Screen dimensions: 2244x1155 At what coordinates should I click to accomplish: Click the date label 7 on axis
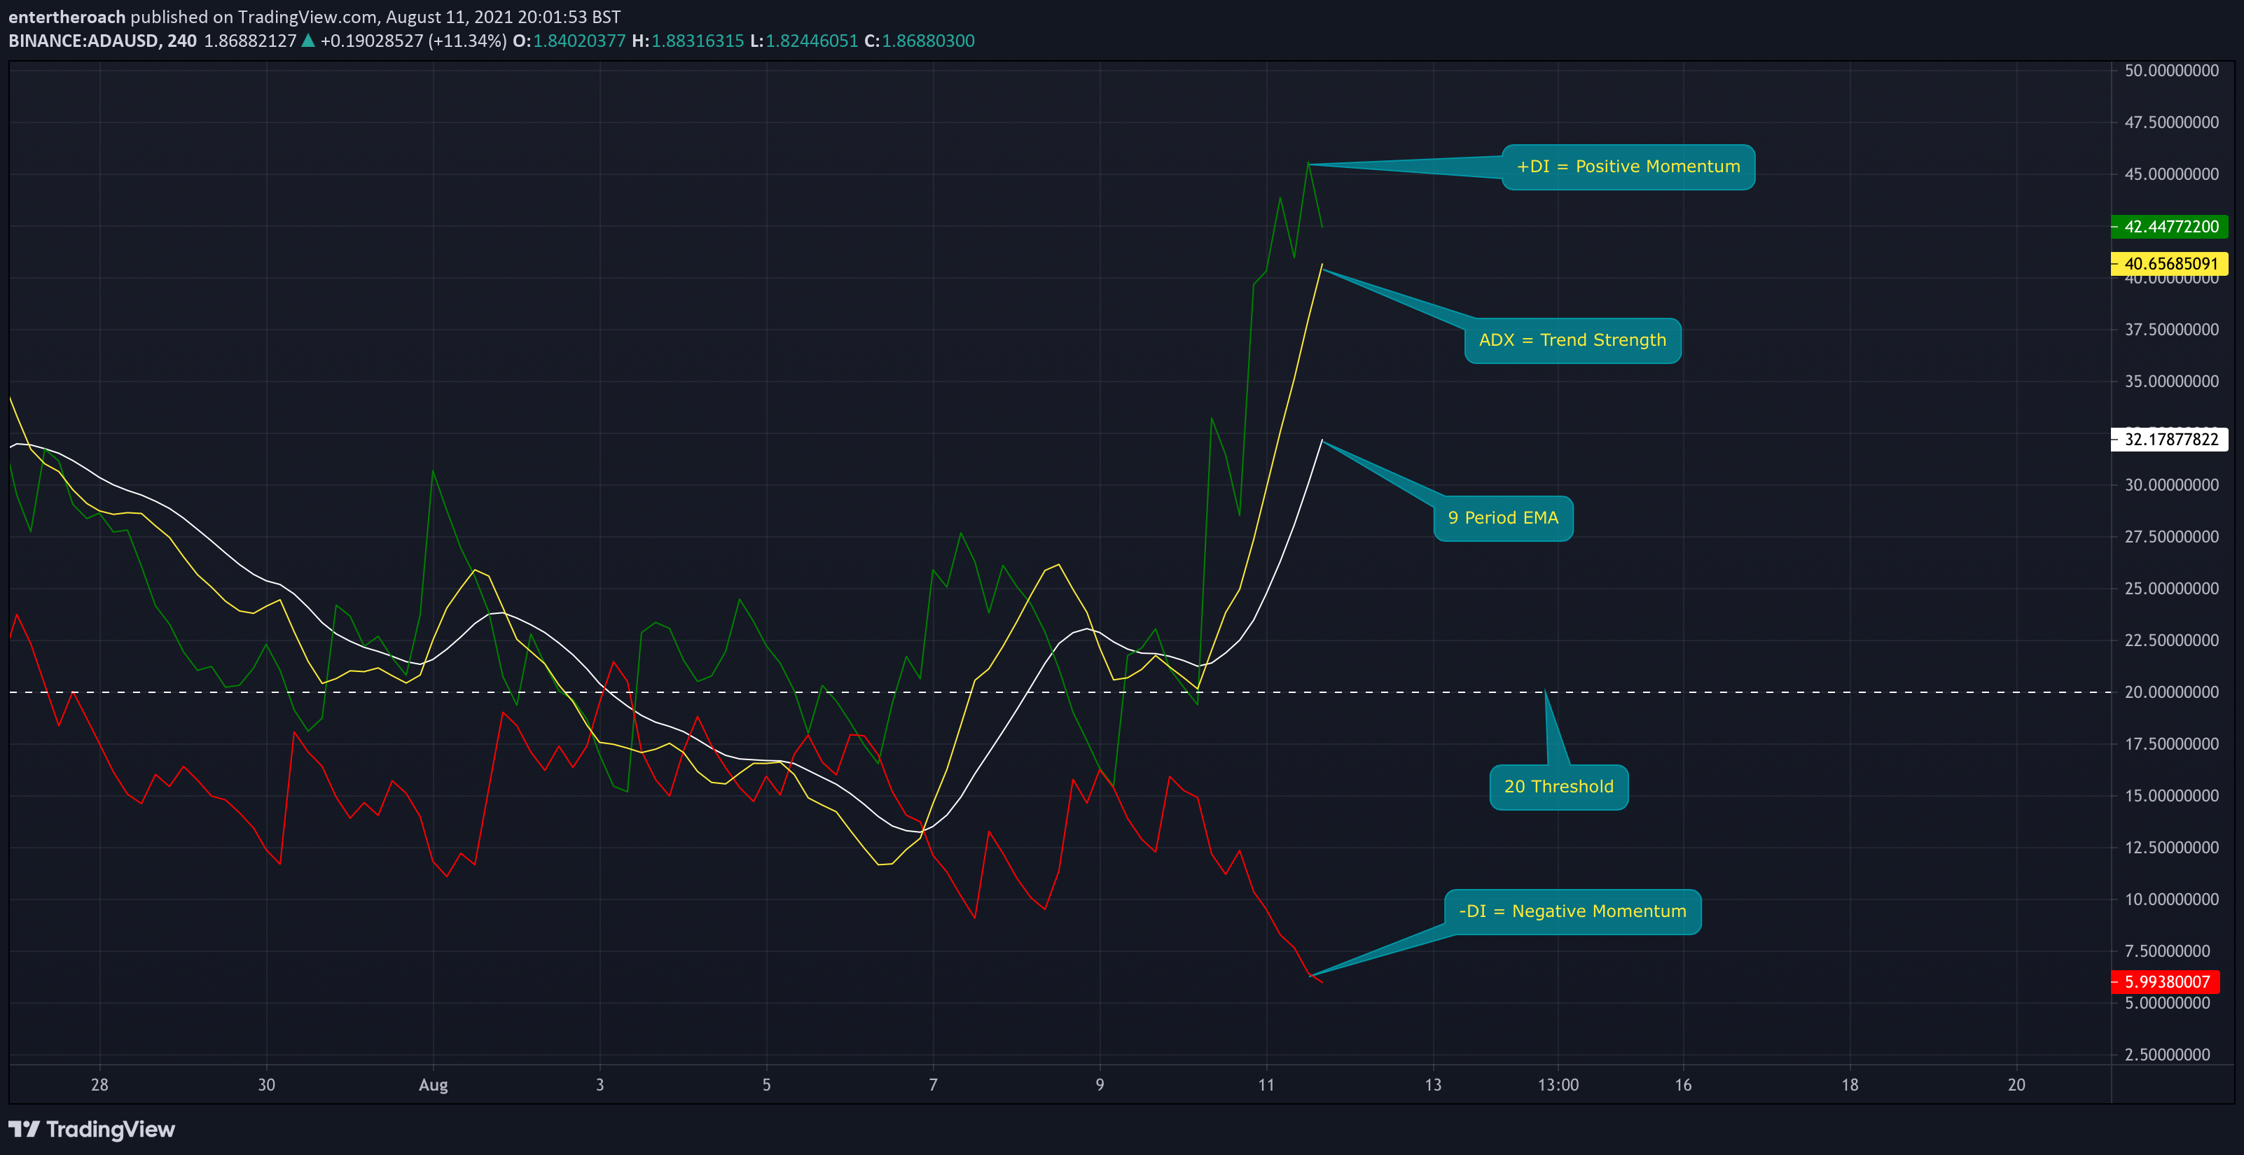(x=933, y=1086)
